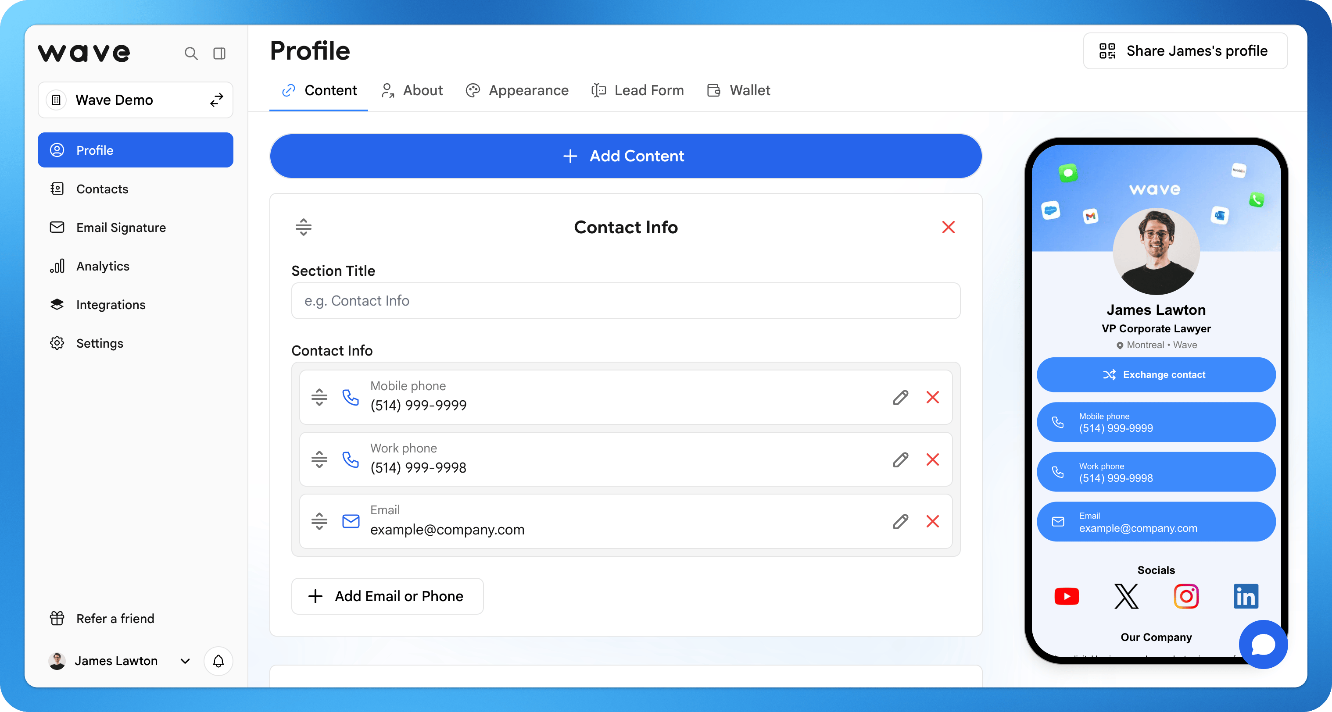Viewport: 1332px width, 712px height.
Task: Click the Mobile phone row reorder handle
Action: [319, 397]
